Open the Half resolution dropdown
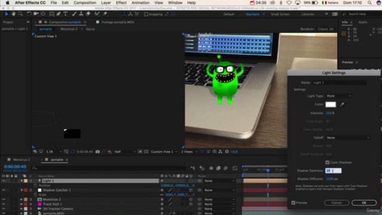382x215 pixels. [125, 152]
